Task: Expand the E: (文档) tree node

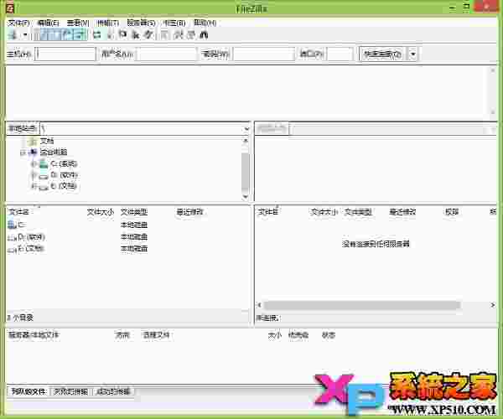Action: pyautogui.click(x=33, y=186)
